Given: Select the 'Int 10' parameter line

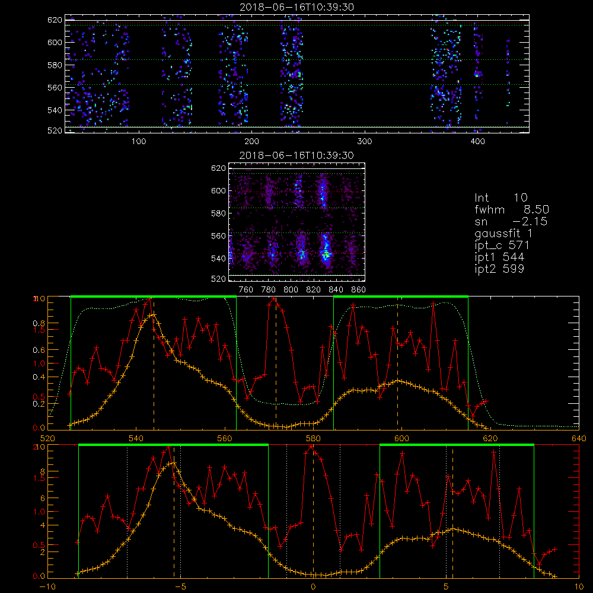Looking at the screenshot, I should [501, 197].
